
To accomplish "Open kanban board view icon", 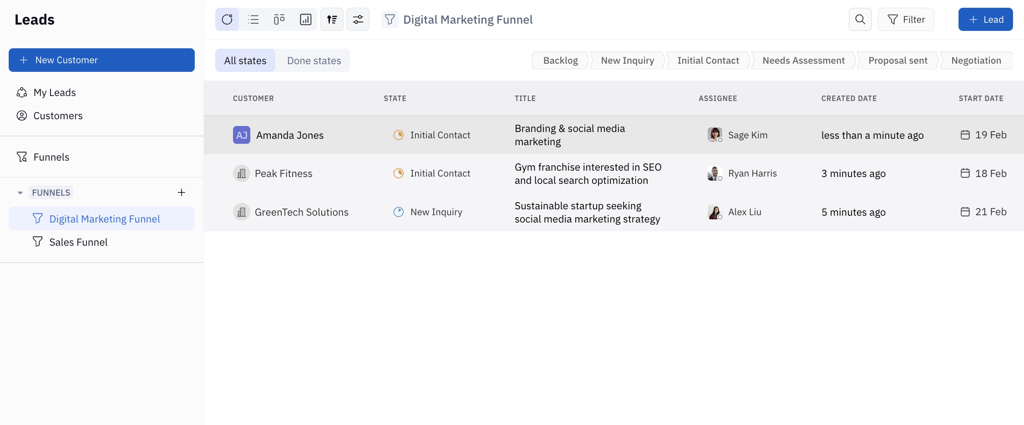I will [x=279, y=19].
